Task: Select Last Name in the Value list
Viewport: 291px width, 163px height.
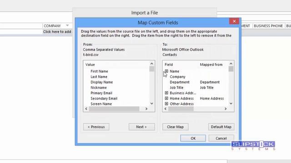Action: (99, 77)
